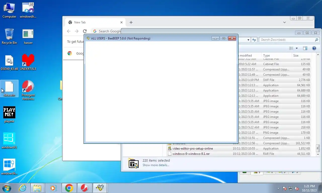This screenshot has height=193, width=322.
Task: Sort Explorer files by Type column
Action: pyautogui.click(x=276, y=56)
